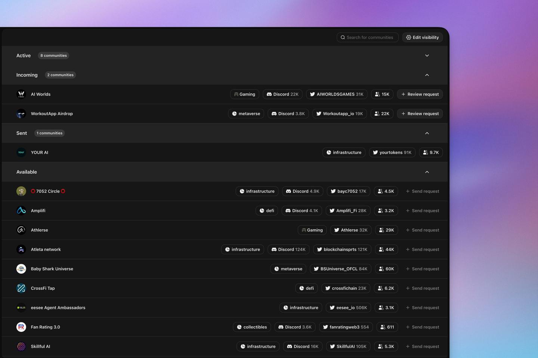The width and height of the screenshot is (538, 358).
Task: Open the Atleta network Discord 124K badge
Action: [288, 249]
